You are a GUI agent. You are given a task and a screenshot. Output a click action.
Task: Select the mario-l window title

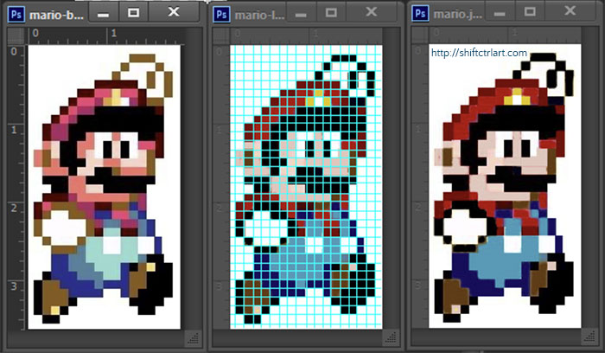(x=259, y=16)
